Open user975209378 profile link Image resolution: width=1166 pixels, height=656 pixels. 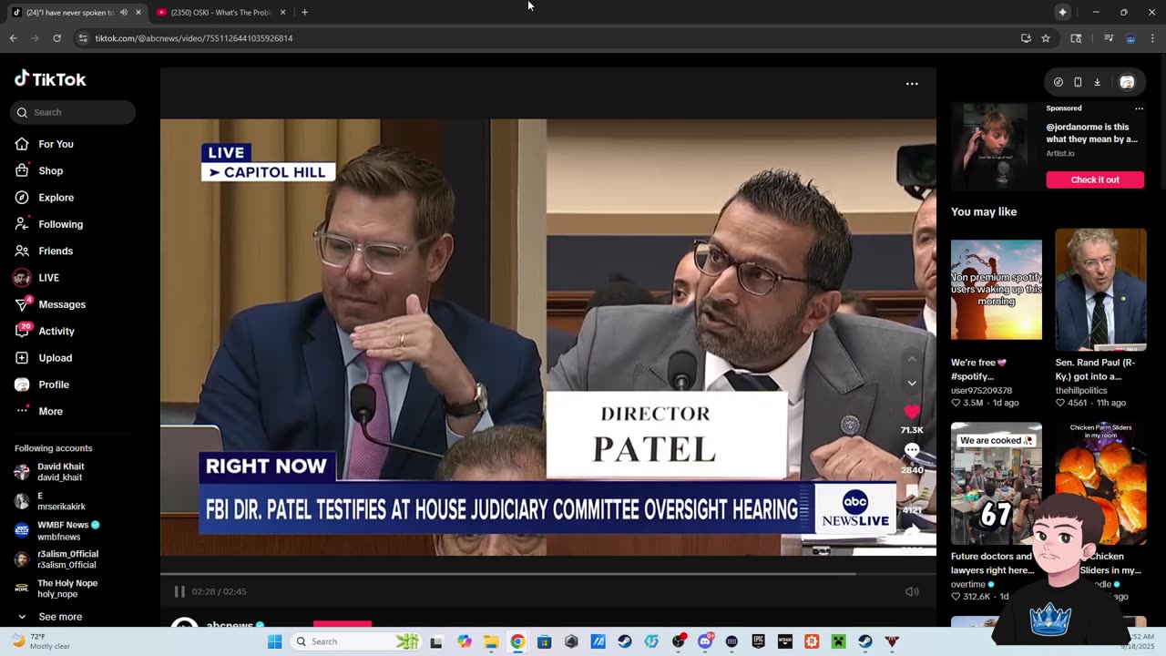coord(981,390)
